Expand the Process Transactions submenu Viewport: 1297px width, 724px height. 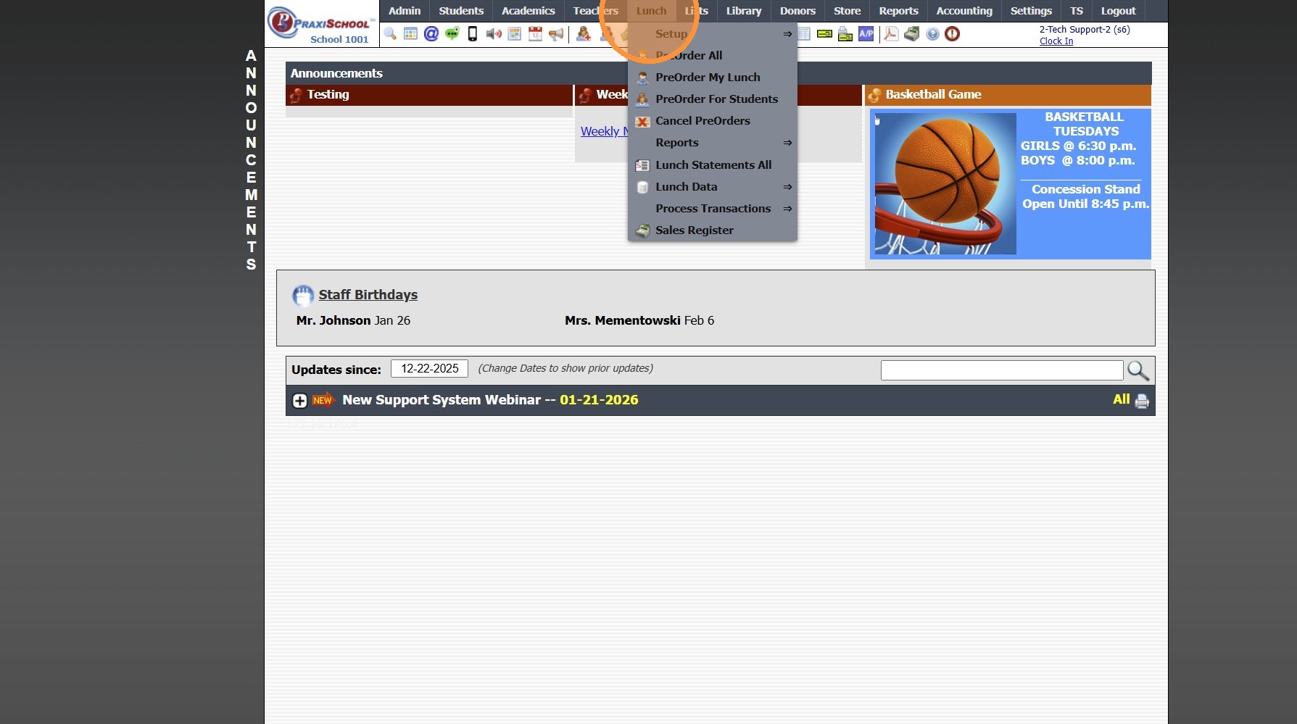tap(713, 208)
